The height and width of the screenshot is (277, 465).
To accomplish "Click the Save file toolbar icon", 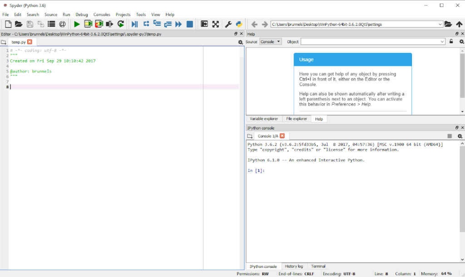I will coord(30,24).
